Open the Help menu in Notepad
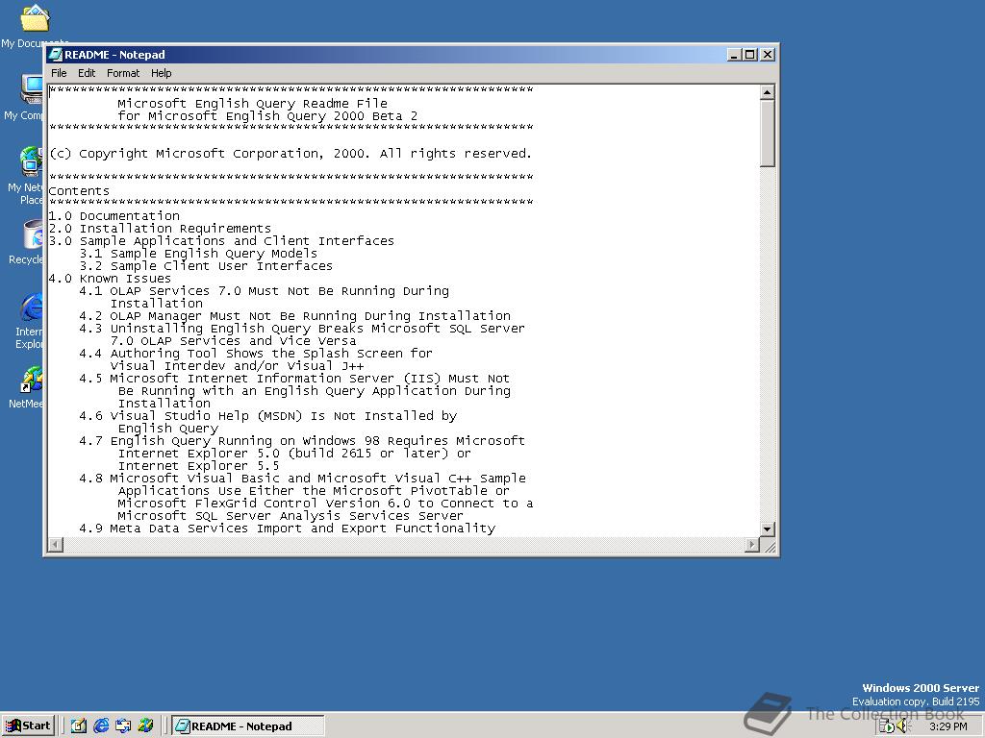 point(161,73)
